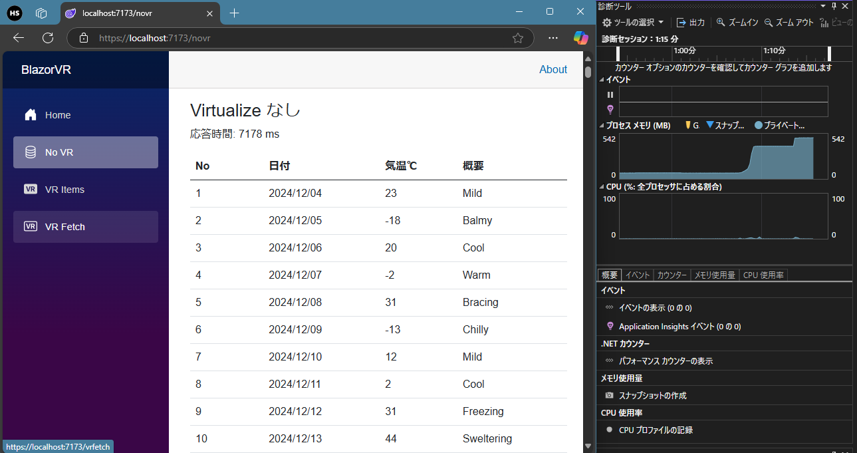Image resolution: width=857 pixels, height=453 pixels.
Task: Reload the browser page
Action: click(x=48, y=38)
